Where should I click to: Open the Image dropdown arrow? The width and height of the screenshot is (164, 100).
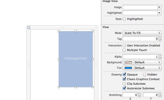point(159,7)
